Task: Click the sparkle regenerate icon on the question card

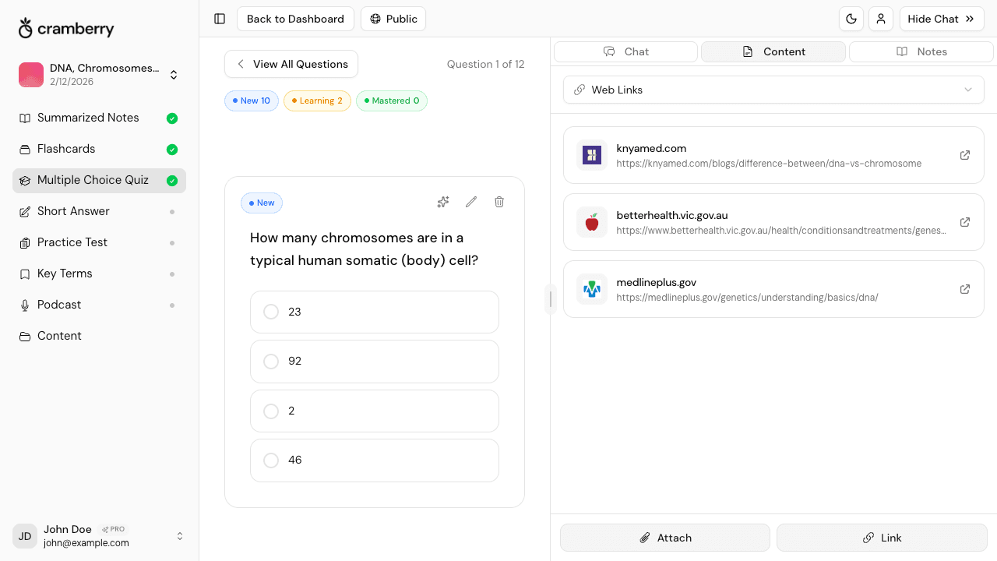Action: (442, 202)
